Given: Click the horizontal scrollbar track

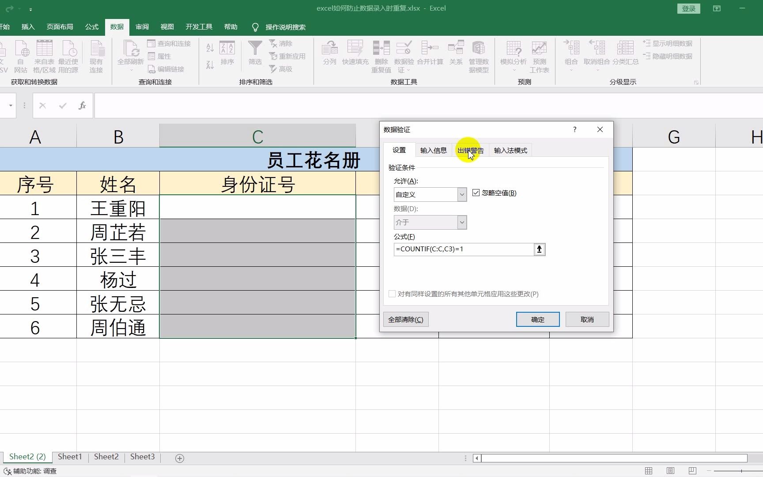Looking at the screenshot, I should click(x=614, y=458).
